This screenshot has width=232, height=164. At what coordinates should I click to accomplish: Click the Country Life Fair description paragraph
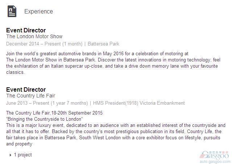tap(116, 135)
